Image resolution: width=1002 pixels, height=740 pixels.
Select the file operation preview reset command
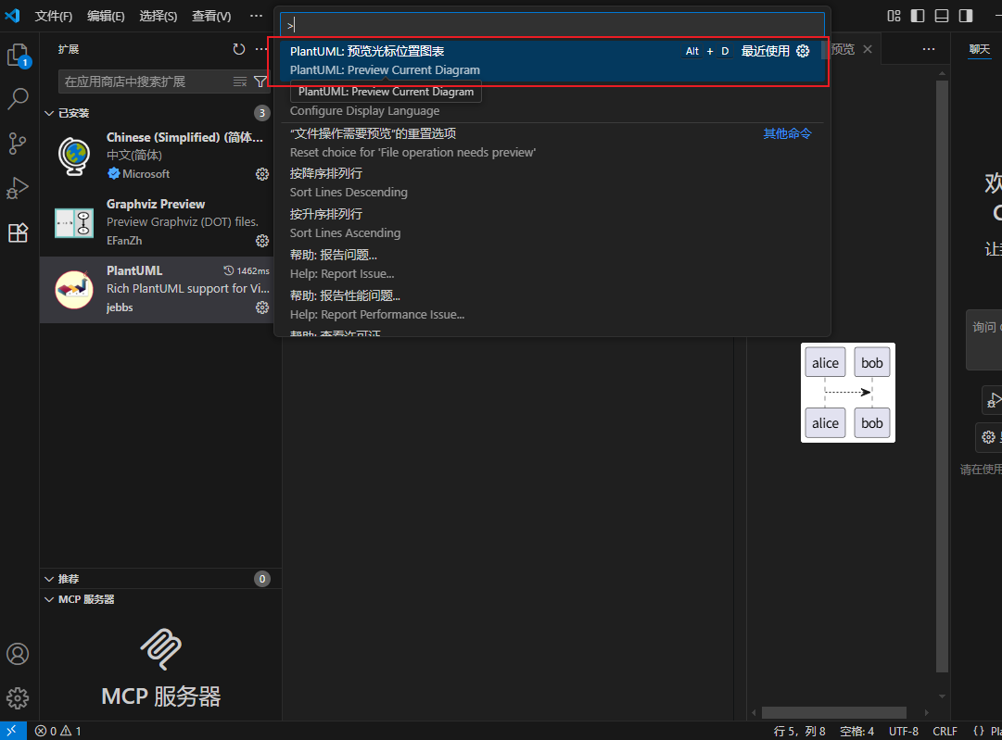[x=552, y=143]
